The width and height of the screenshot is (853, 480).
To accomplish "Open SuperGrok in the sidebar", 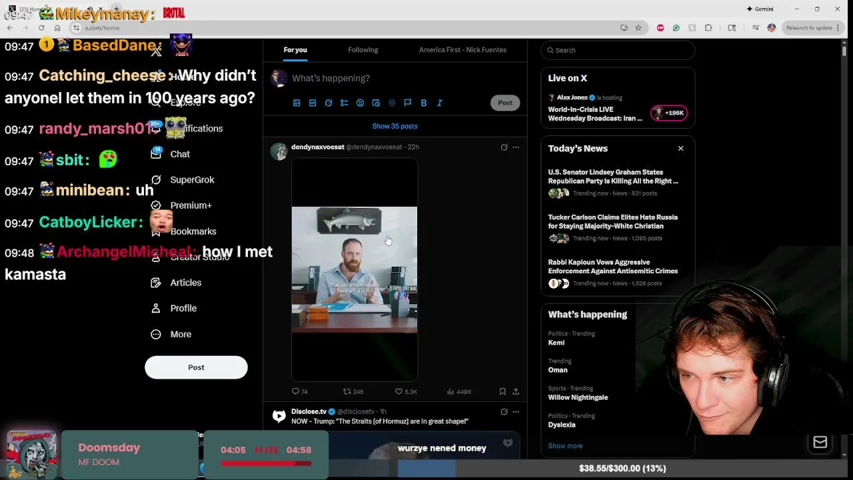I will coord(192,180).
